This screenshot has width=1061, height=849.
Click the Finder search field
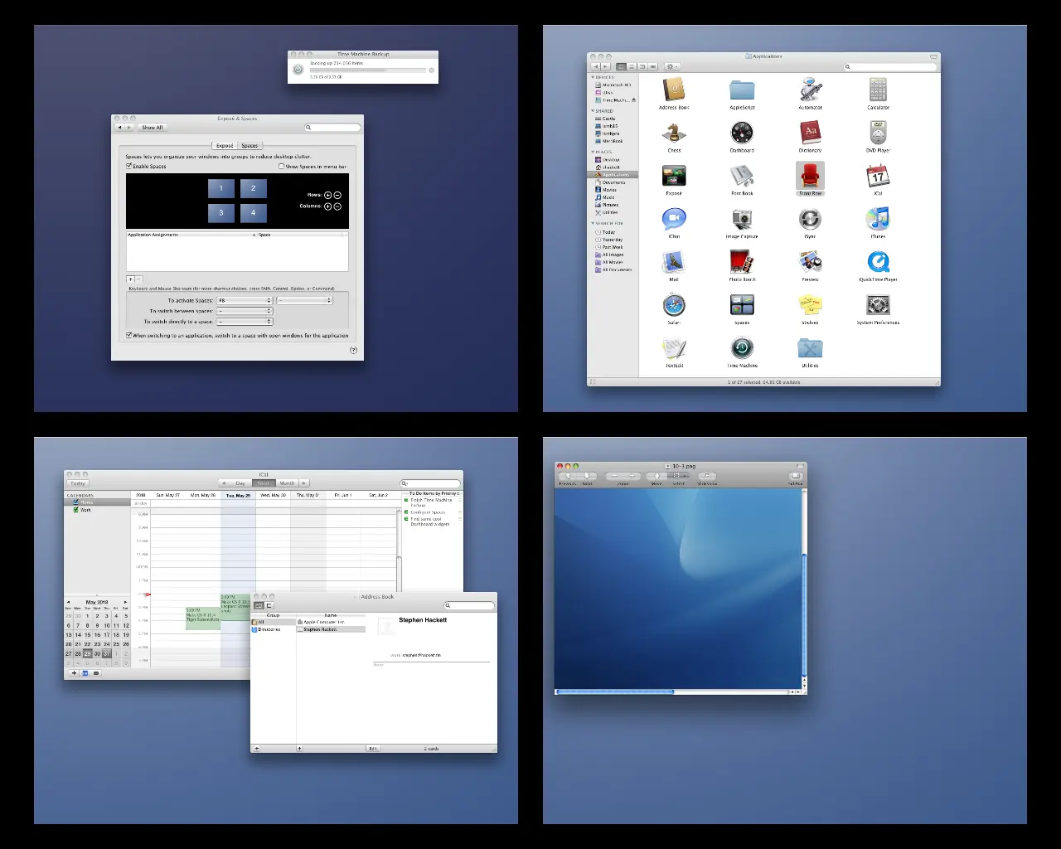click(890, 66)
